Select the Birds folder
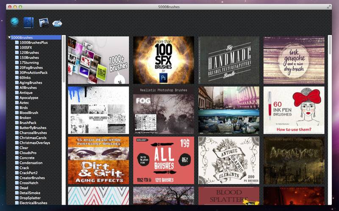 pyautogui.click(x=22, y=108)
